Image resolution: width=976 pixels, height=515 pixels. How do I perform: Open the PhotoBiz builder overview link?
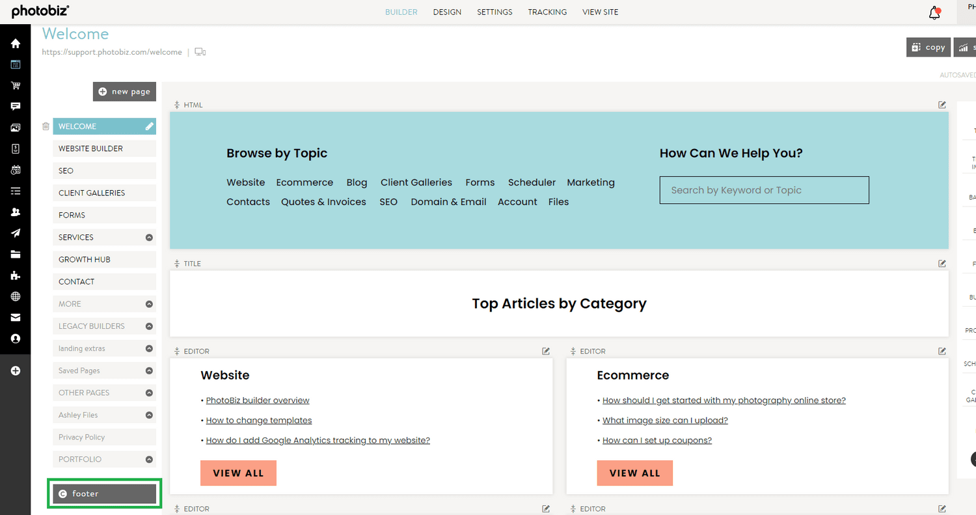click(x=258, y=400)
